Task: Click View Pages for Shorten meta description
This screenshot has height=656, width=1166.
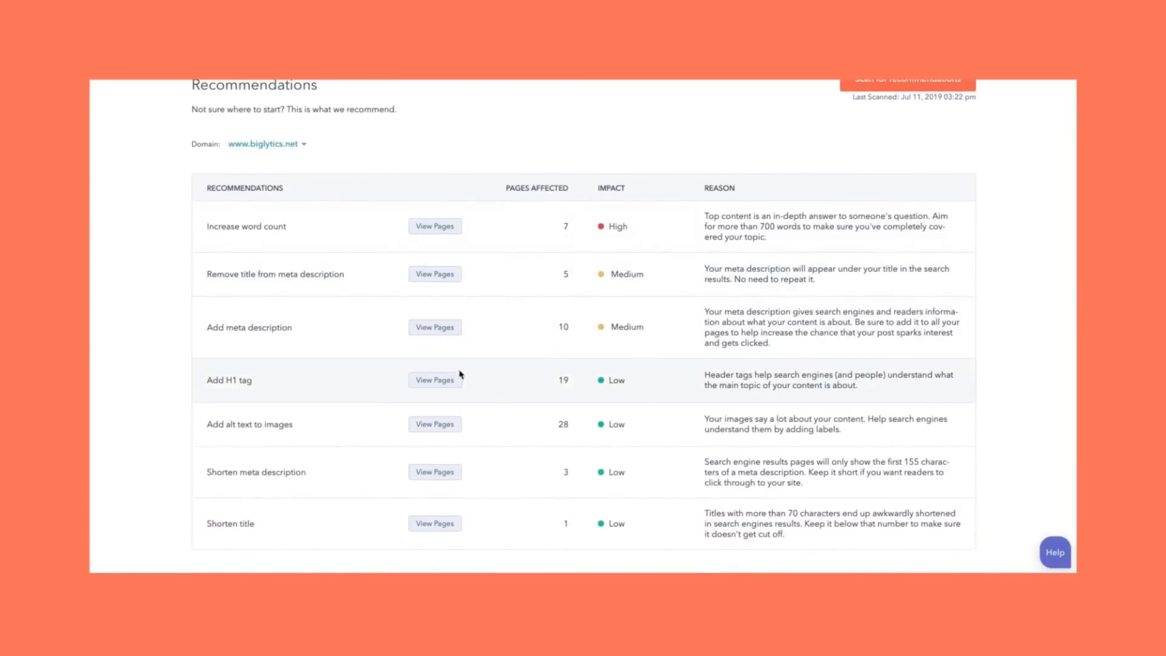Action: click(x=435, y=473)
